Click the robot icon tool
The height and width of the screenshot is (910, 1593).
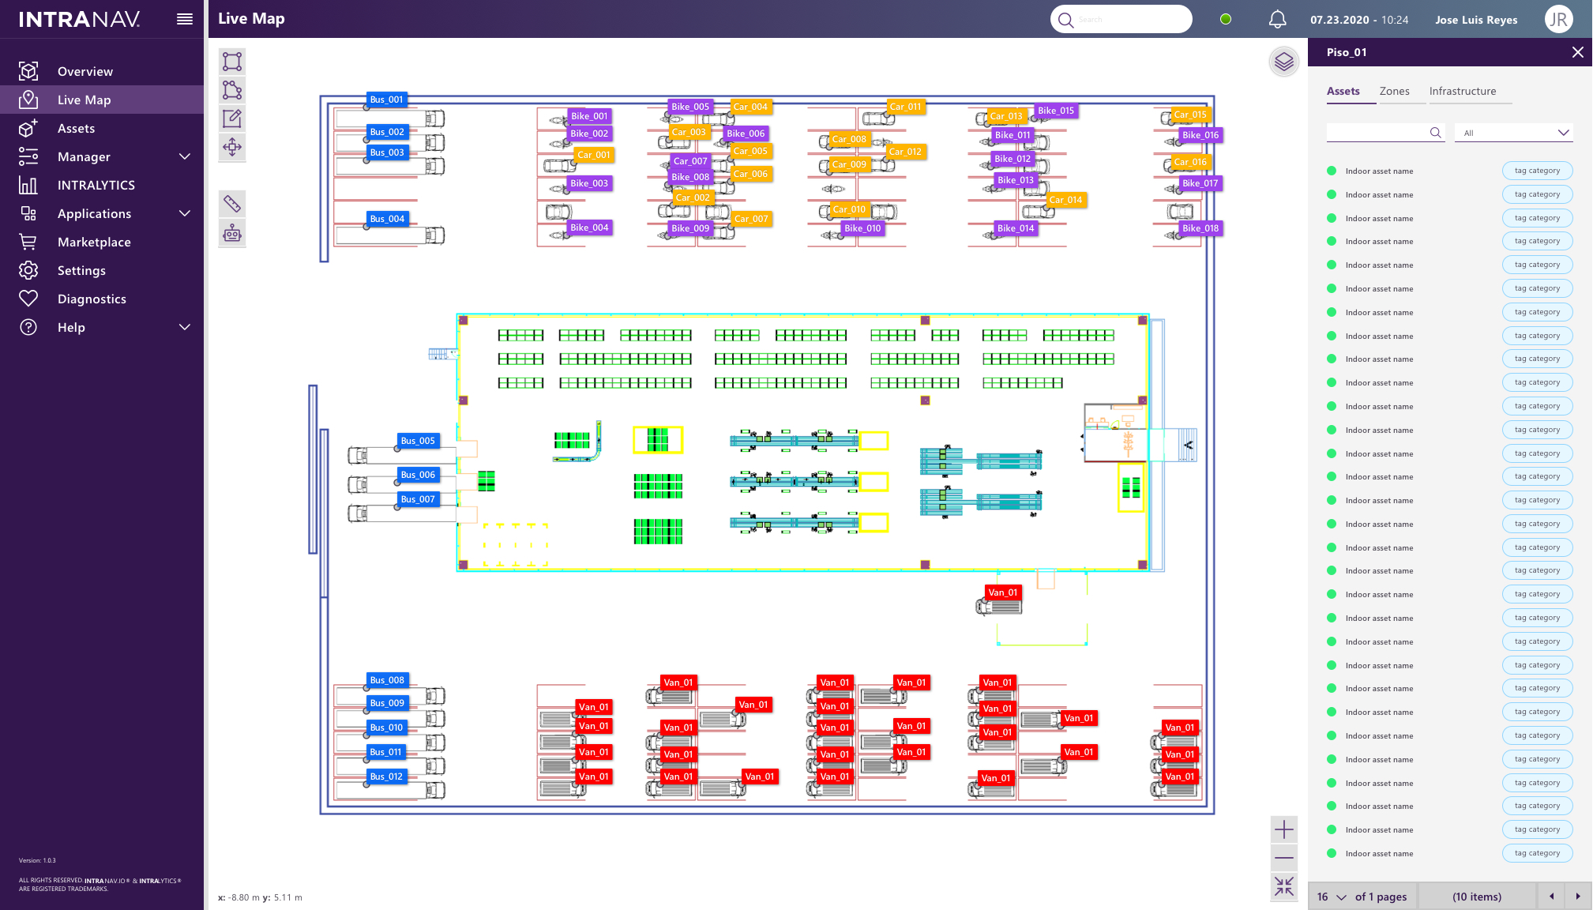tap(232, 233)
